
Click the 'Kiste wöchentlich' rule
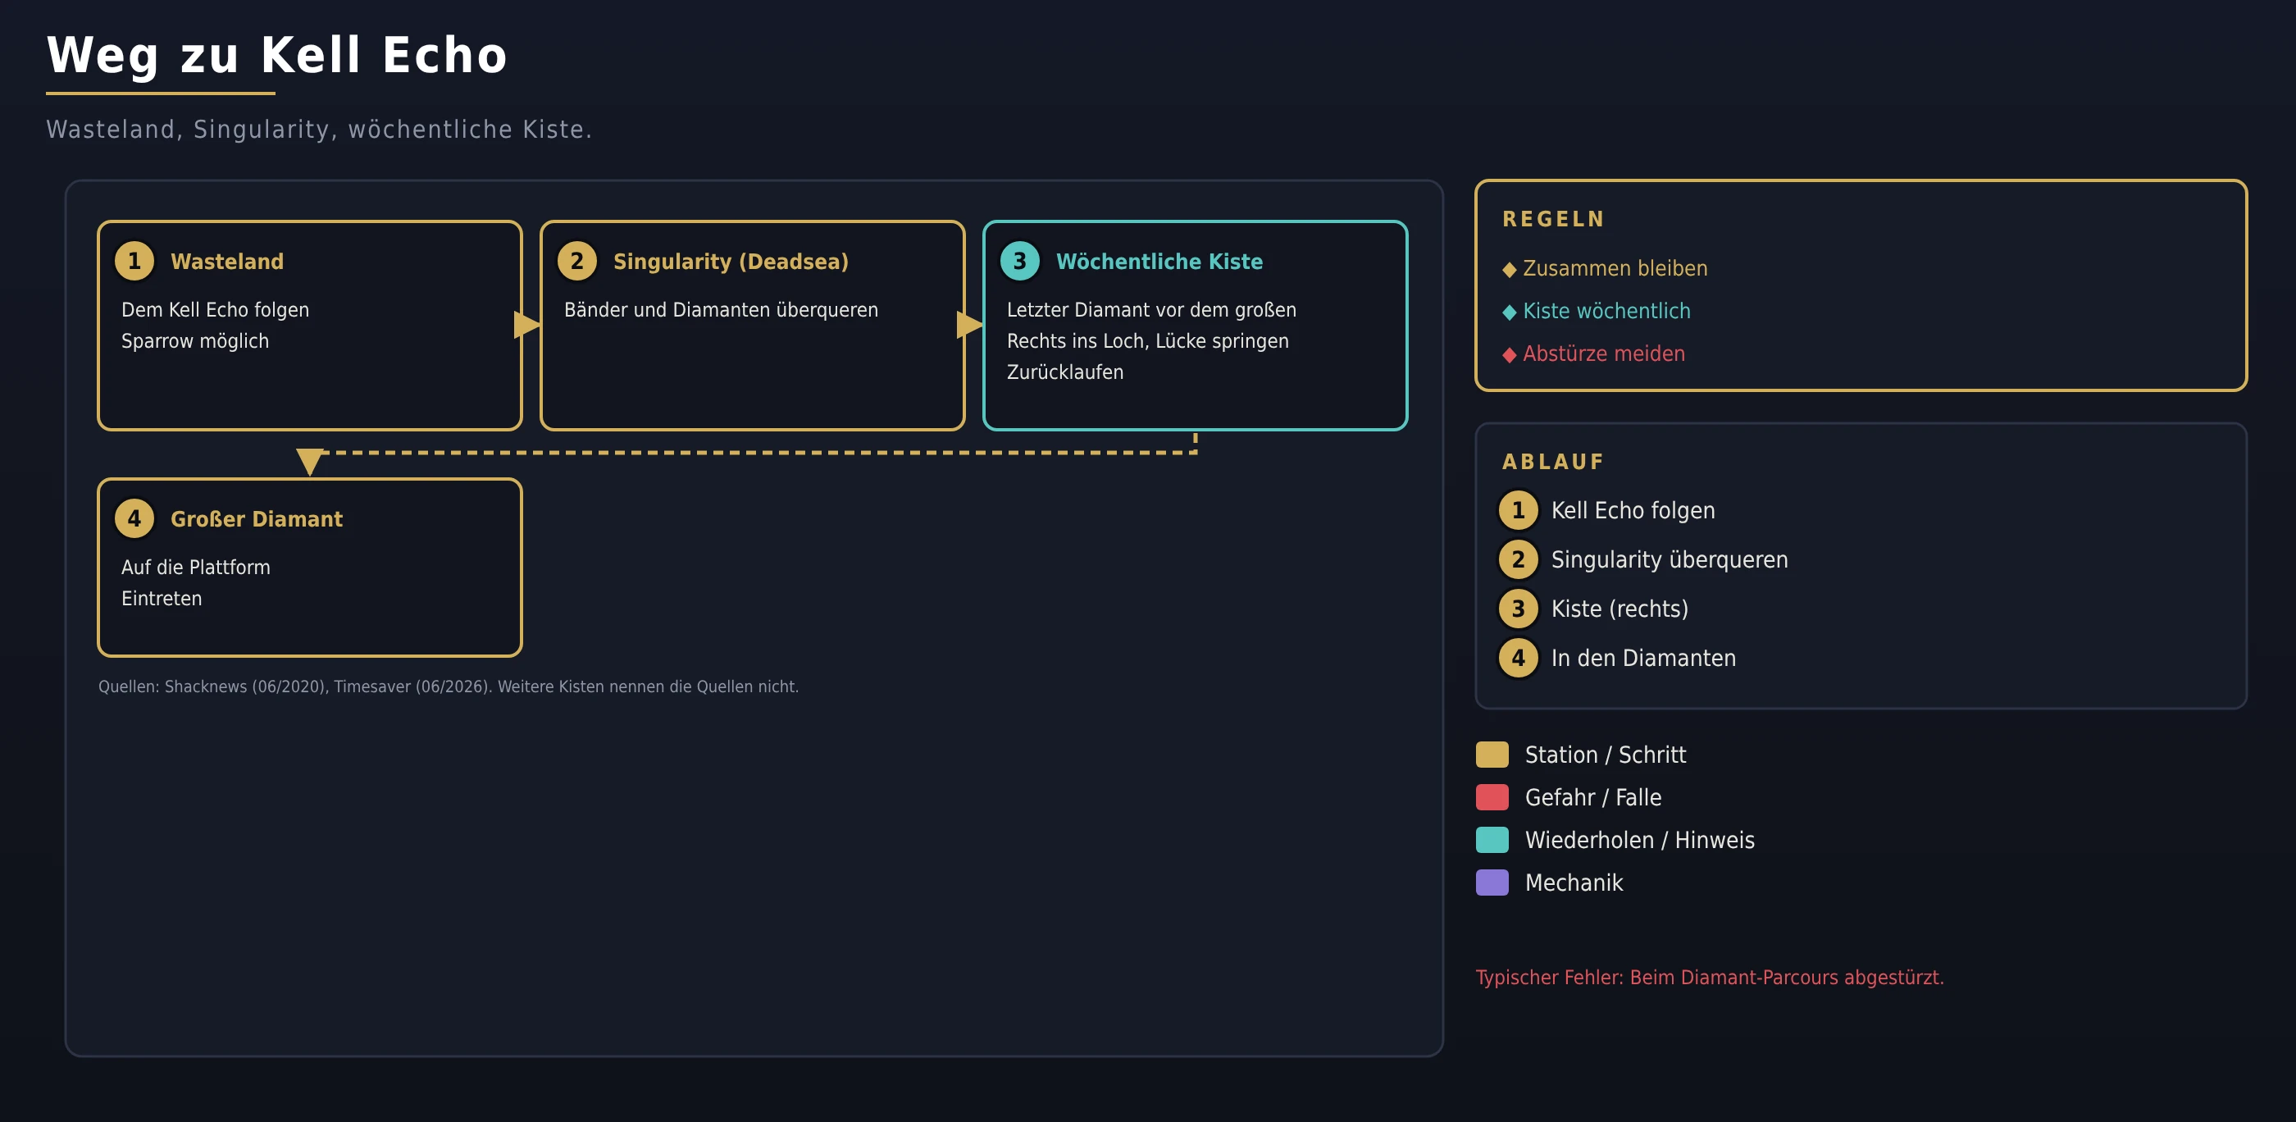1606,311
